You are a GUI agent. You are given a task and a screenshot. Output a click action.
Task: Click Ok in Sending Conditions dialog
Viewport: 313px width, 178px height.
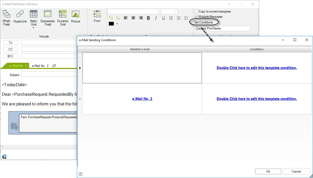pyautogui.click(x=268, y=171)
